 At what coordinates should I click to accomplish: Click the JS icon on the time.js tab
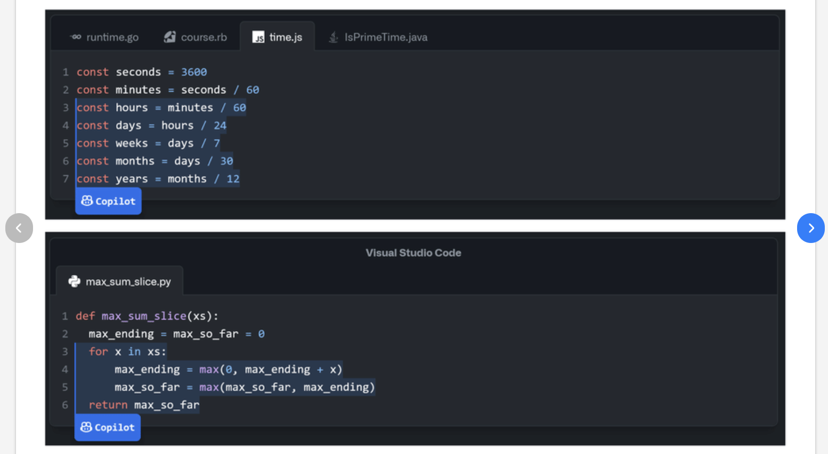[x=259, y=37]
